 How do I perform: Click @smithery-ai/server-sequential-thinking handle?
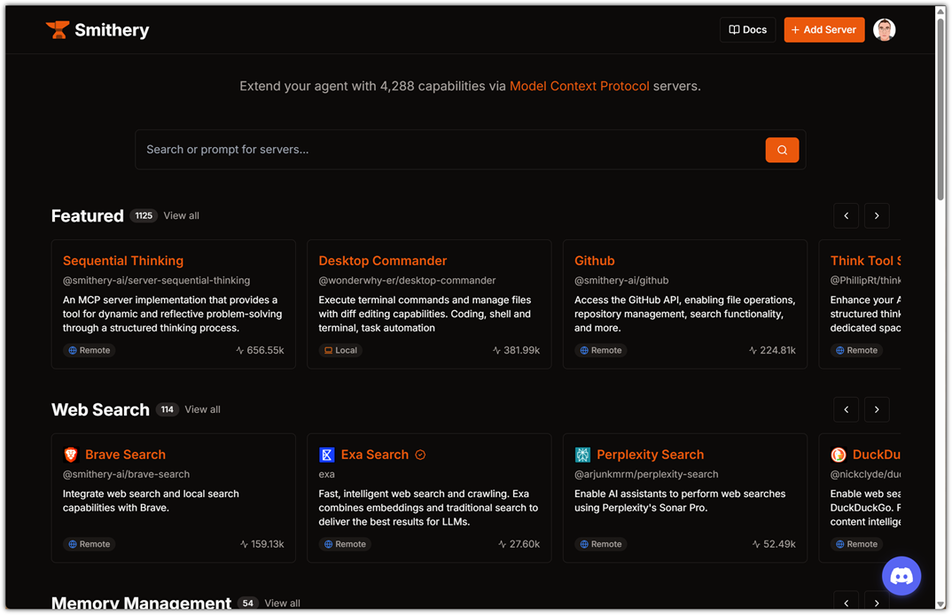pos(157,281)
